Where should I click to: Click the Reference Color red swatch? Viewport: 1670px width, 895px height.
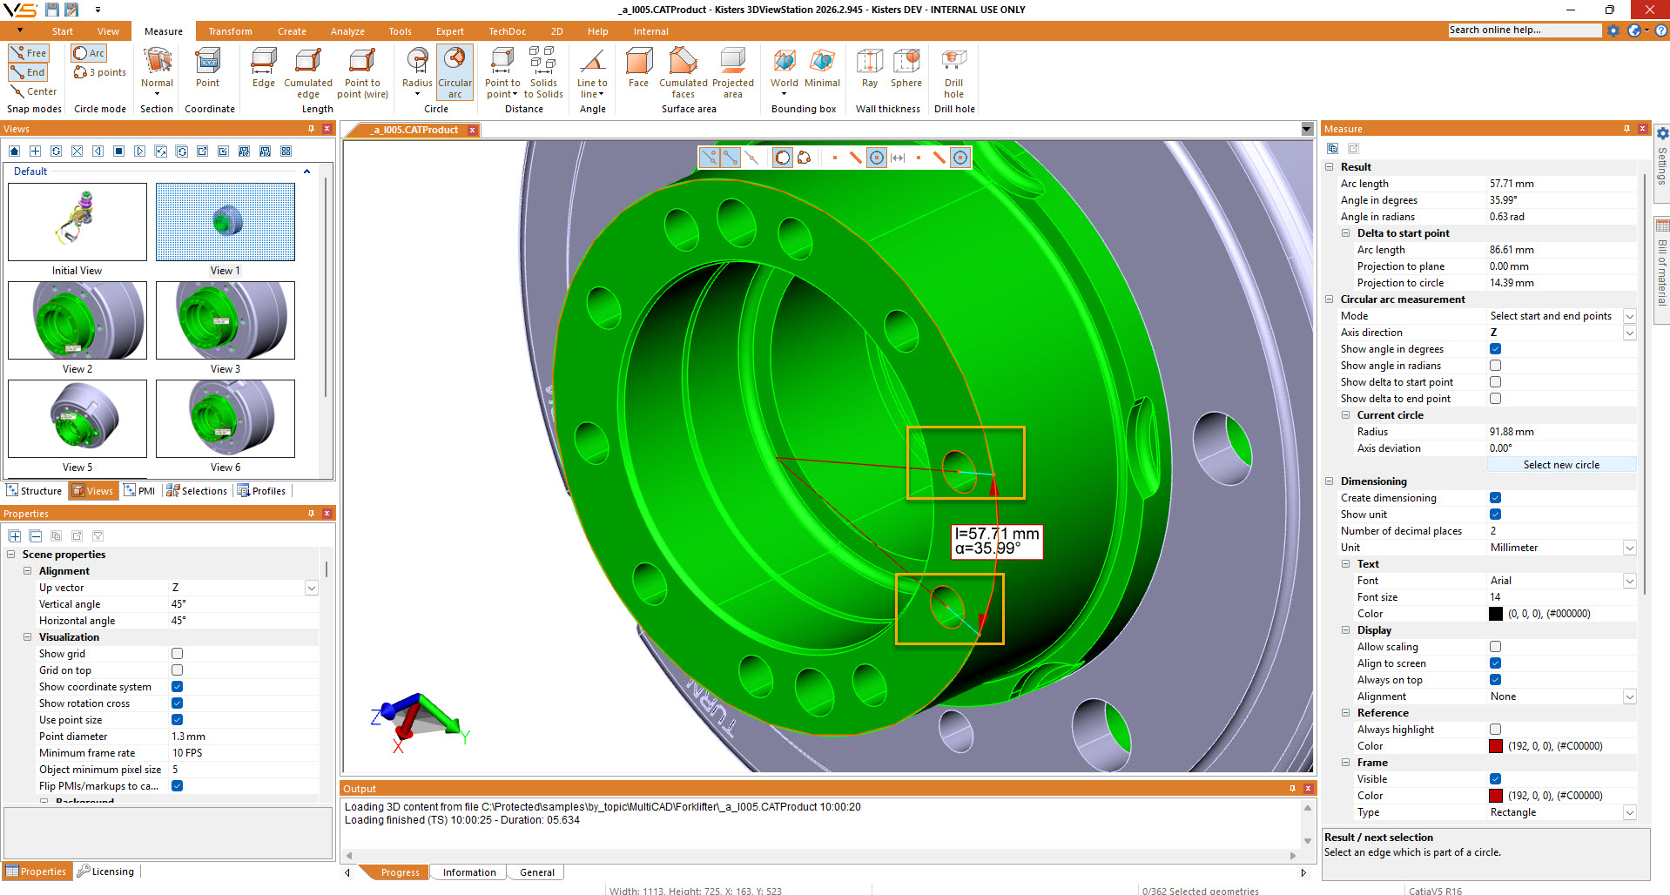[1496, 746]
